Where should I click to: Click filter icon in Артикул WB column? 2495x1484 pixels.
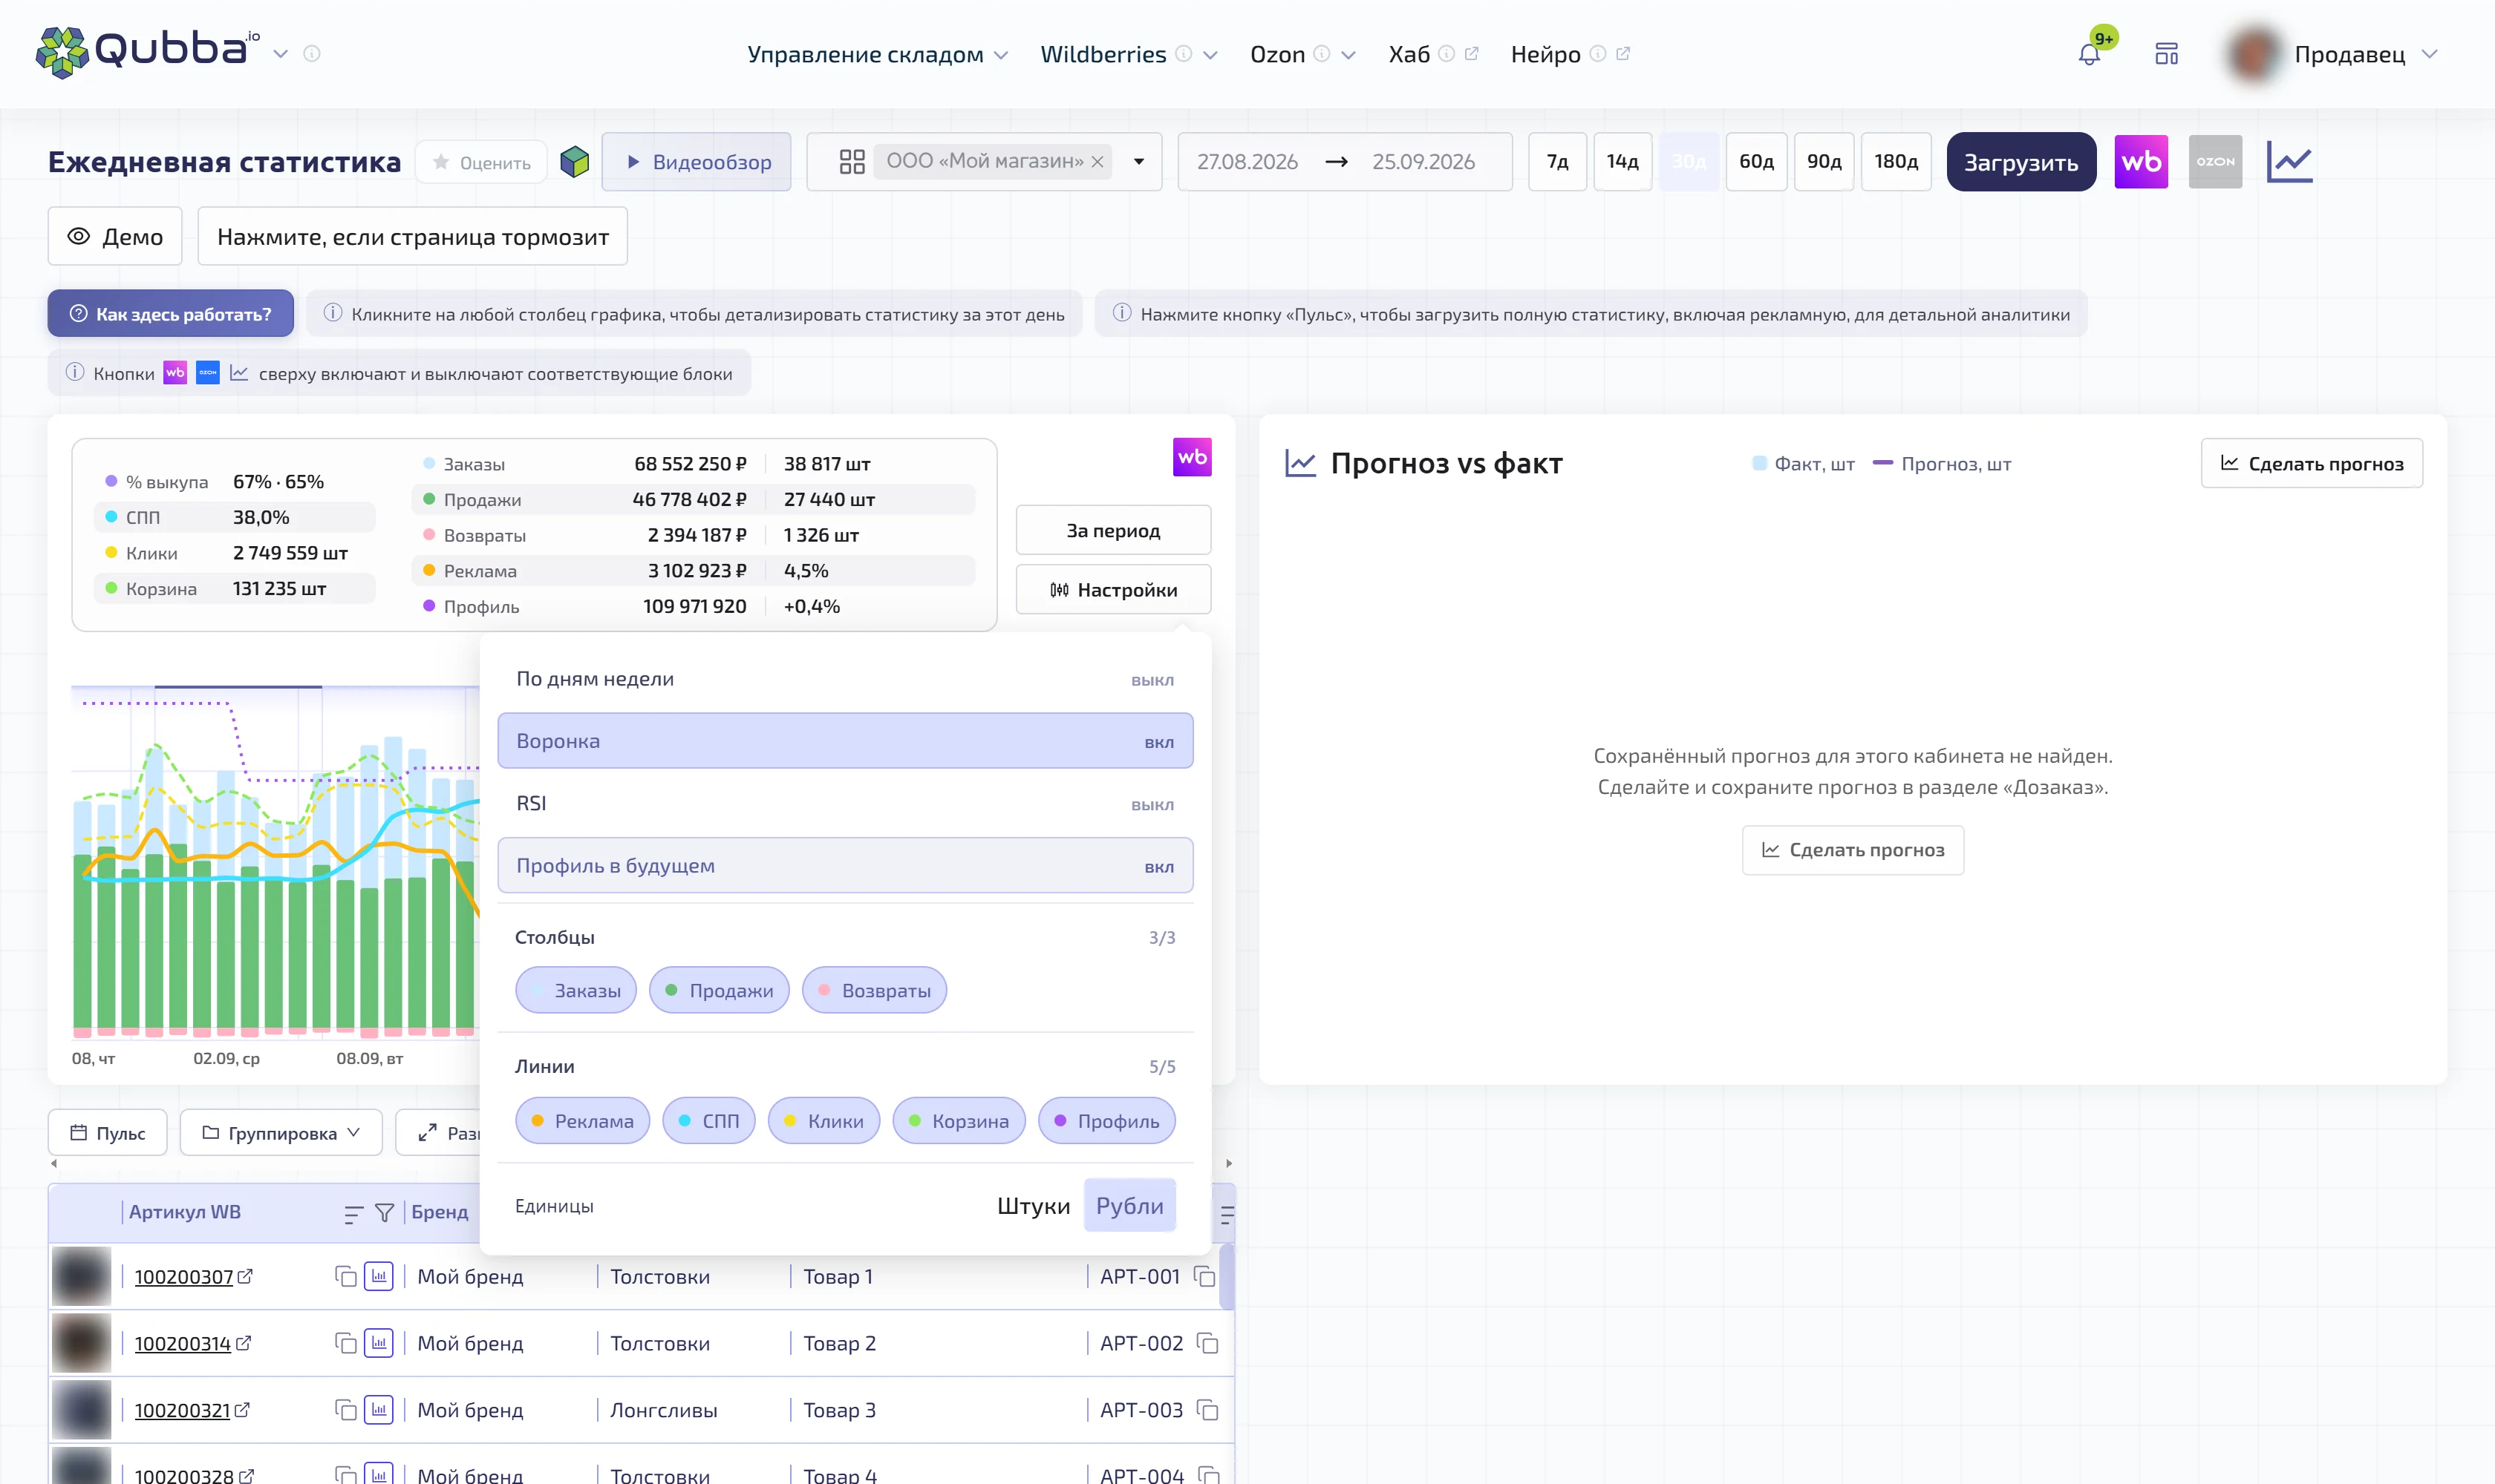tap(385, 1213)
